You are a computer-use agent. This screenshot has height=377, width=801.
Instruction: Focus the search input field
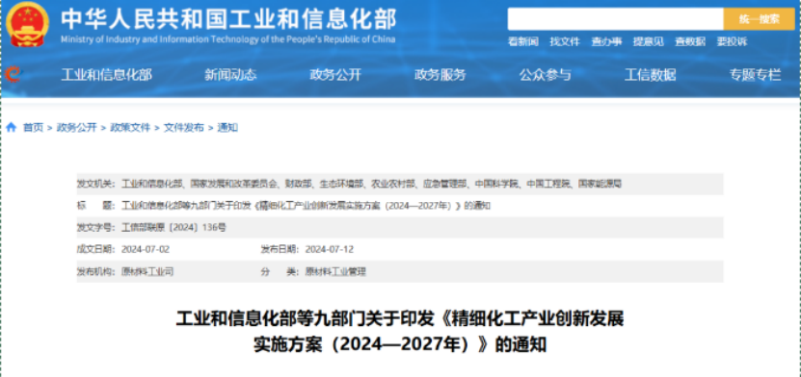coord(616,19)
